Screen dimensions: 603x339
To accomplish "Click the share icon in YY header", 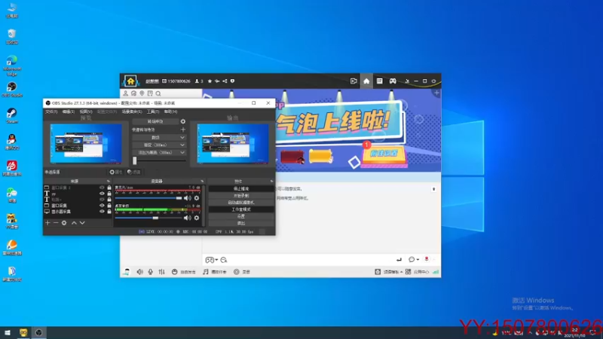I will [225, 81].
